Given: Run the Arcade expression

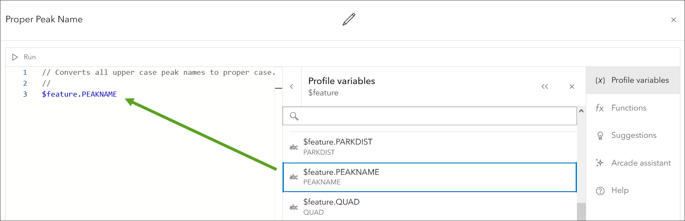Looking at the screenshot, I should [x=24, y=57].
